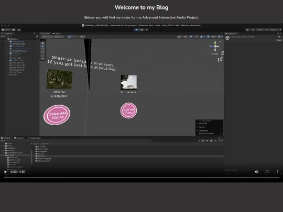Open the Layout dropdown in the Unity toolbar
The height and width of the screenshot is (212, 283).
[275, 30]
